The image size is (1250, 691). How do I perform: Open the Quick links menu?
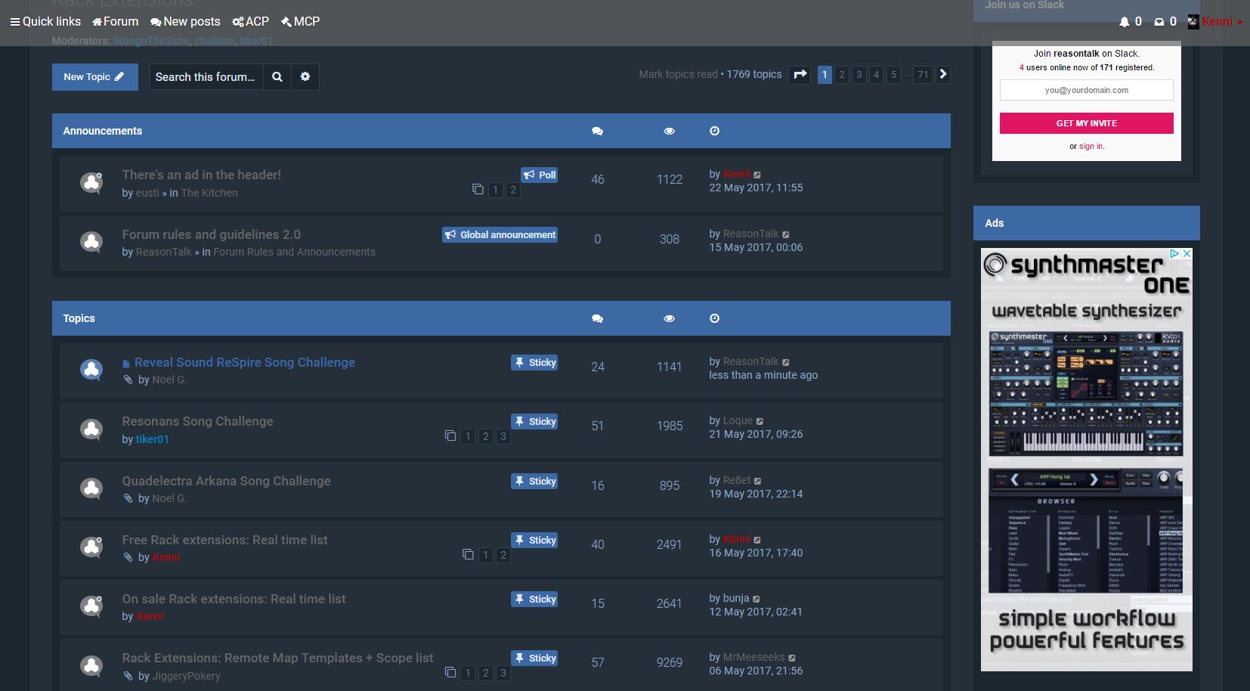click(x=45, y=21)
